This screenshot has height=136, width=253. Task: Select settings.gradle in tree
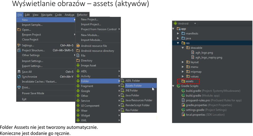(206, 110)
